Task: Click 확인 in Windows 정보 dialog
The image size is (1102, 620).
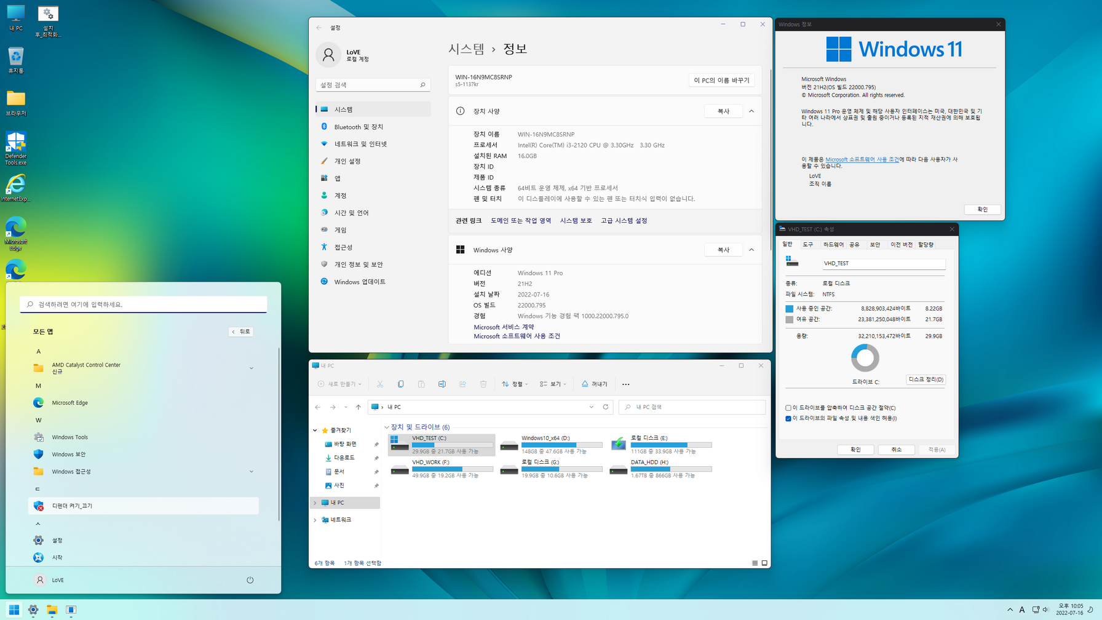Action: click(x=982, y=209)
